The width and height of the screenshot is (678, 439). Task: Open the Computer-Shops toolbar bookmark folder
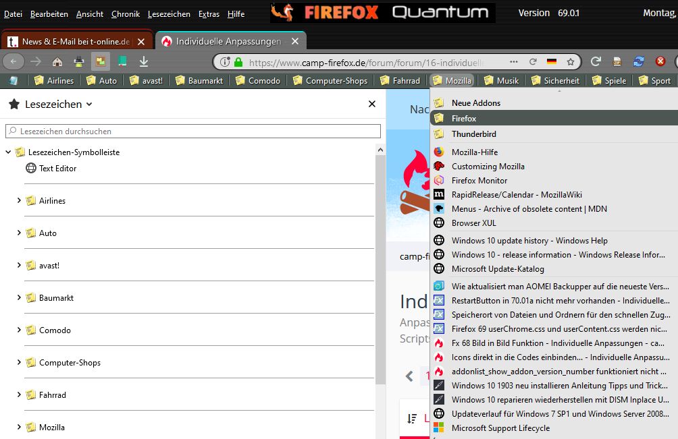pos(330,80)
